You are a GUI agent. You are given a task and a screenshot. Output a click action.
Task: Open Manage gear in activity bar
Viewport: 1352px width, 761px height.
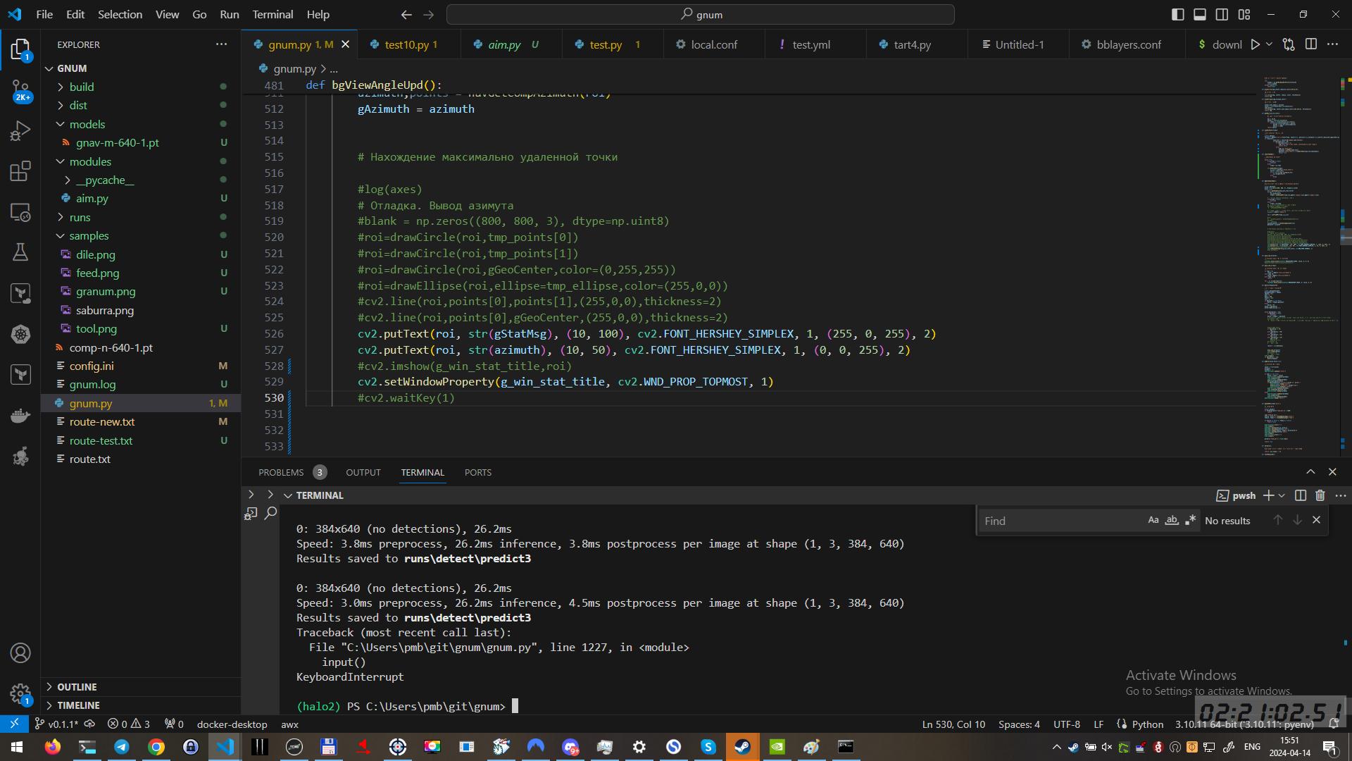tap(20, 694)
